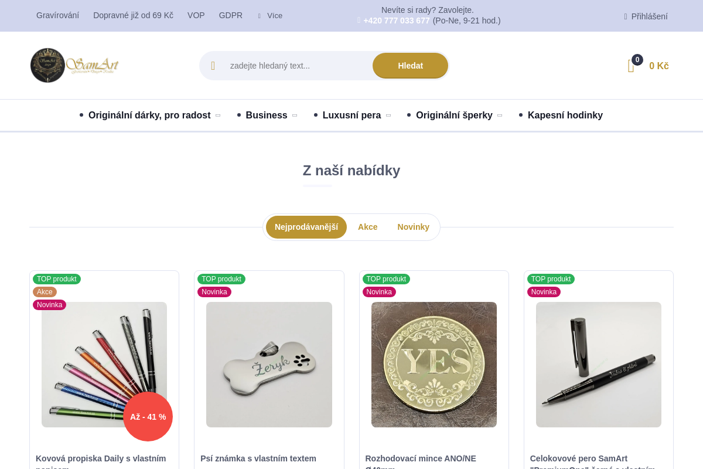Open the dog tag product image

pos(269,365)
